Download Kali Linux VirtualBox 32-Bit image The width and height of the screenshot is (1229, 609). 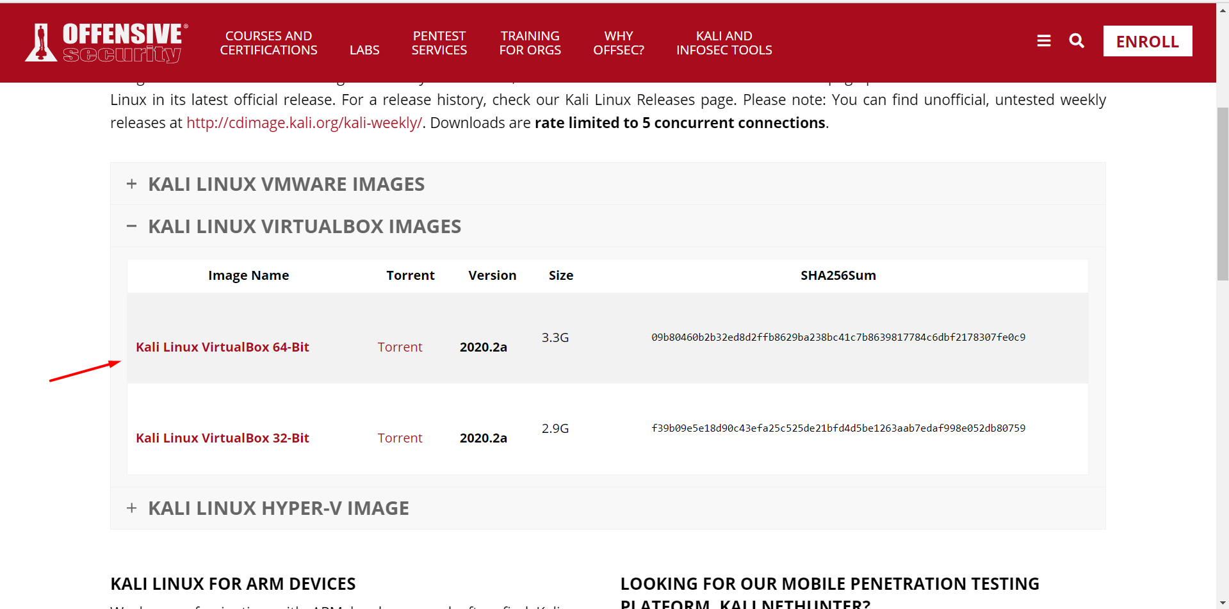pos(222,438)
